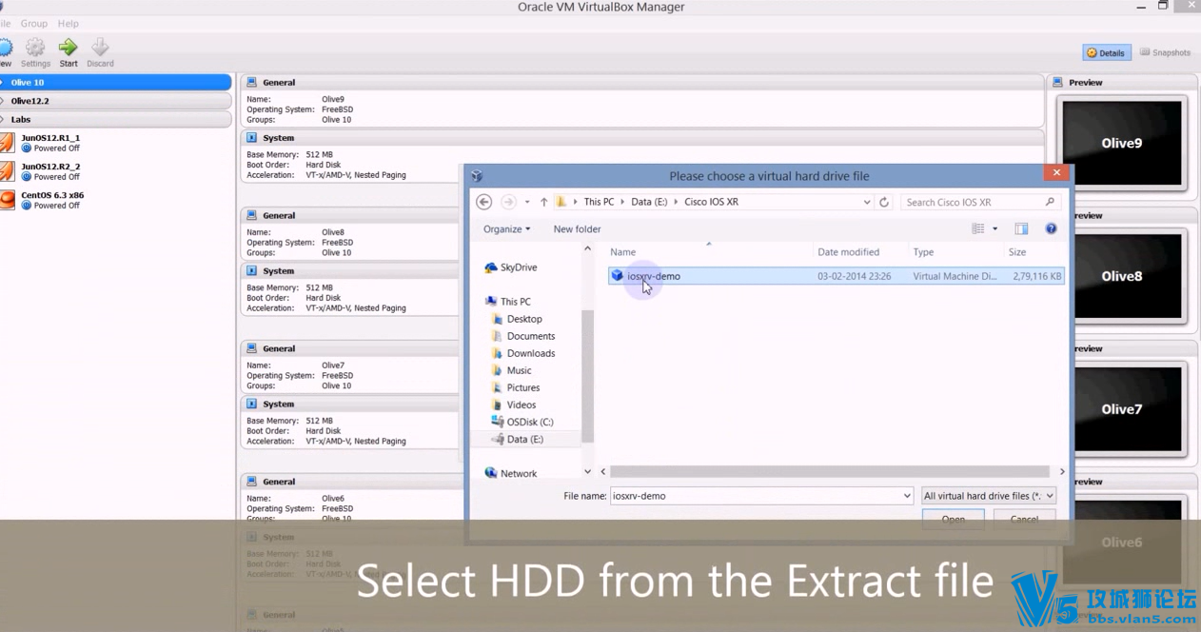Click Olive7 General section icon
Screen dimensions: 1201x632
[251, 348]
